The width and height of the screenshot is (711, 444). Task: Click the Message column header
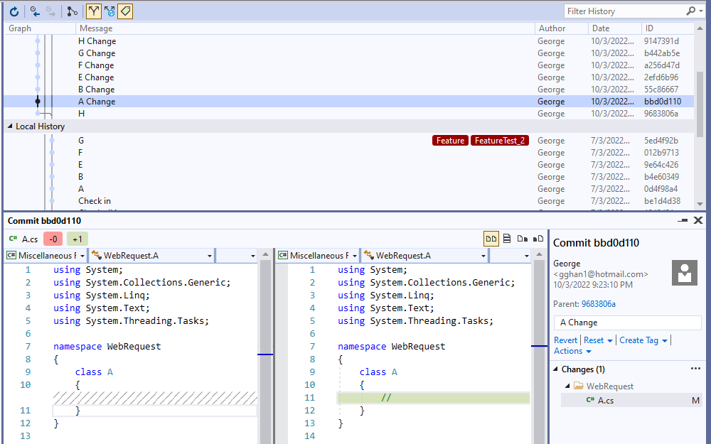[x=95, y=28]
